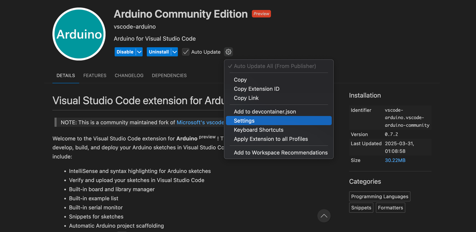The width and height of the screenshot is (476, 232).
Task: Toggle the Auto Update checkbox
Action: (186, 52)
